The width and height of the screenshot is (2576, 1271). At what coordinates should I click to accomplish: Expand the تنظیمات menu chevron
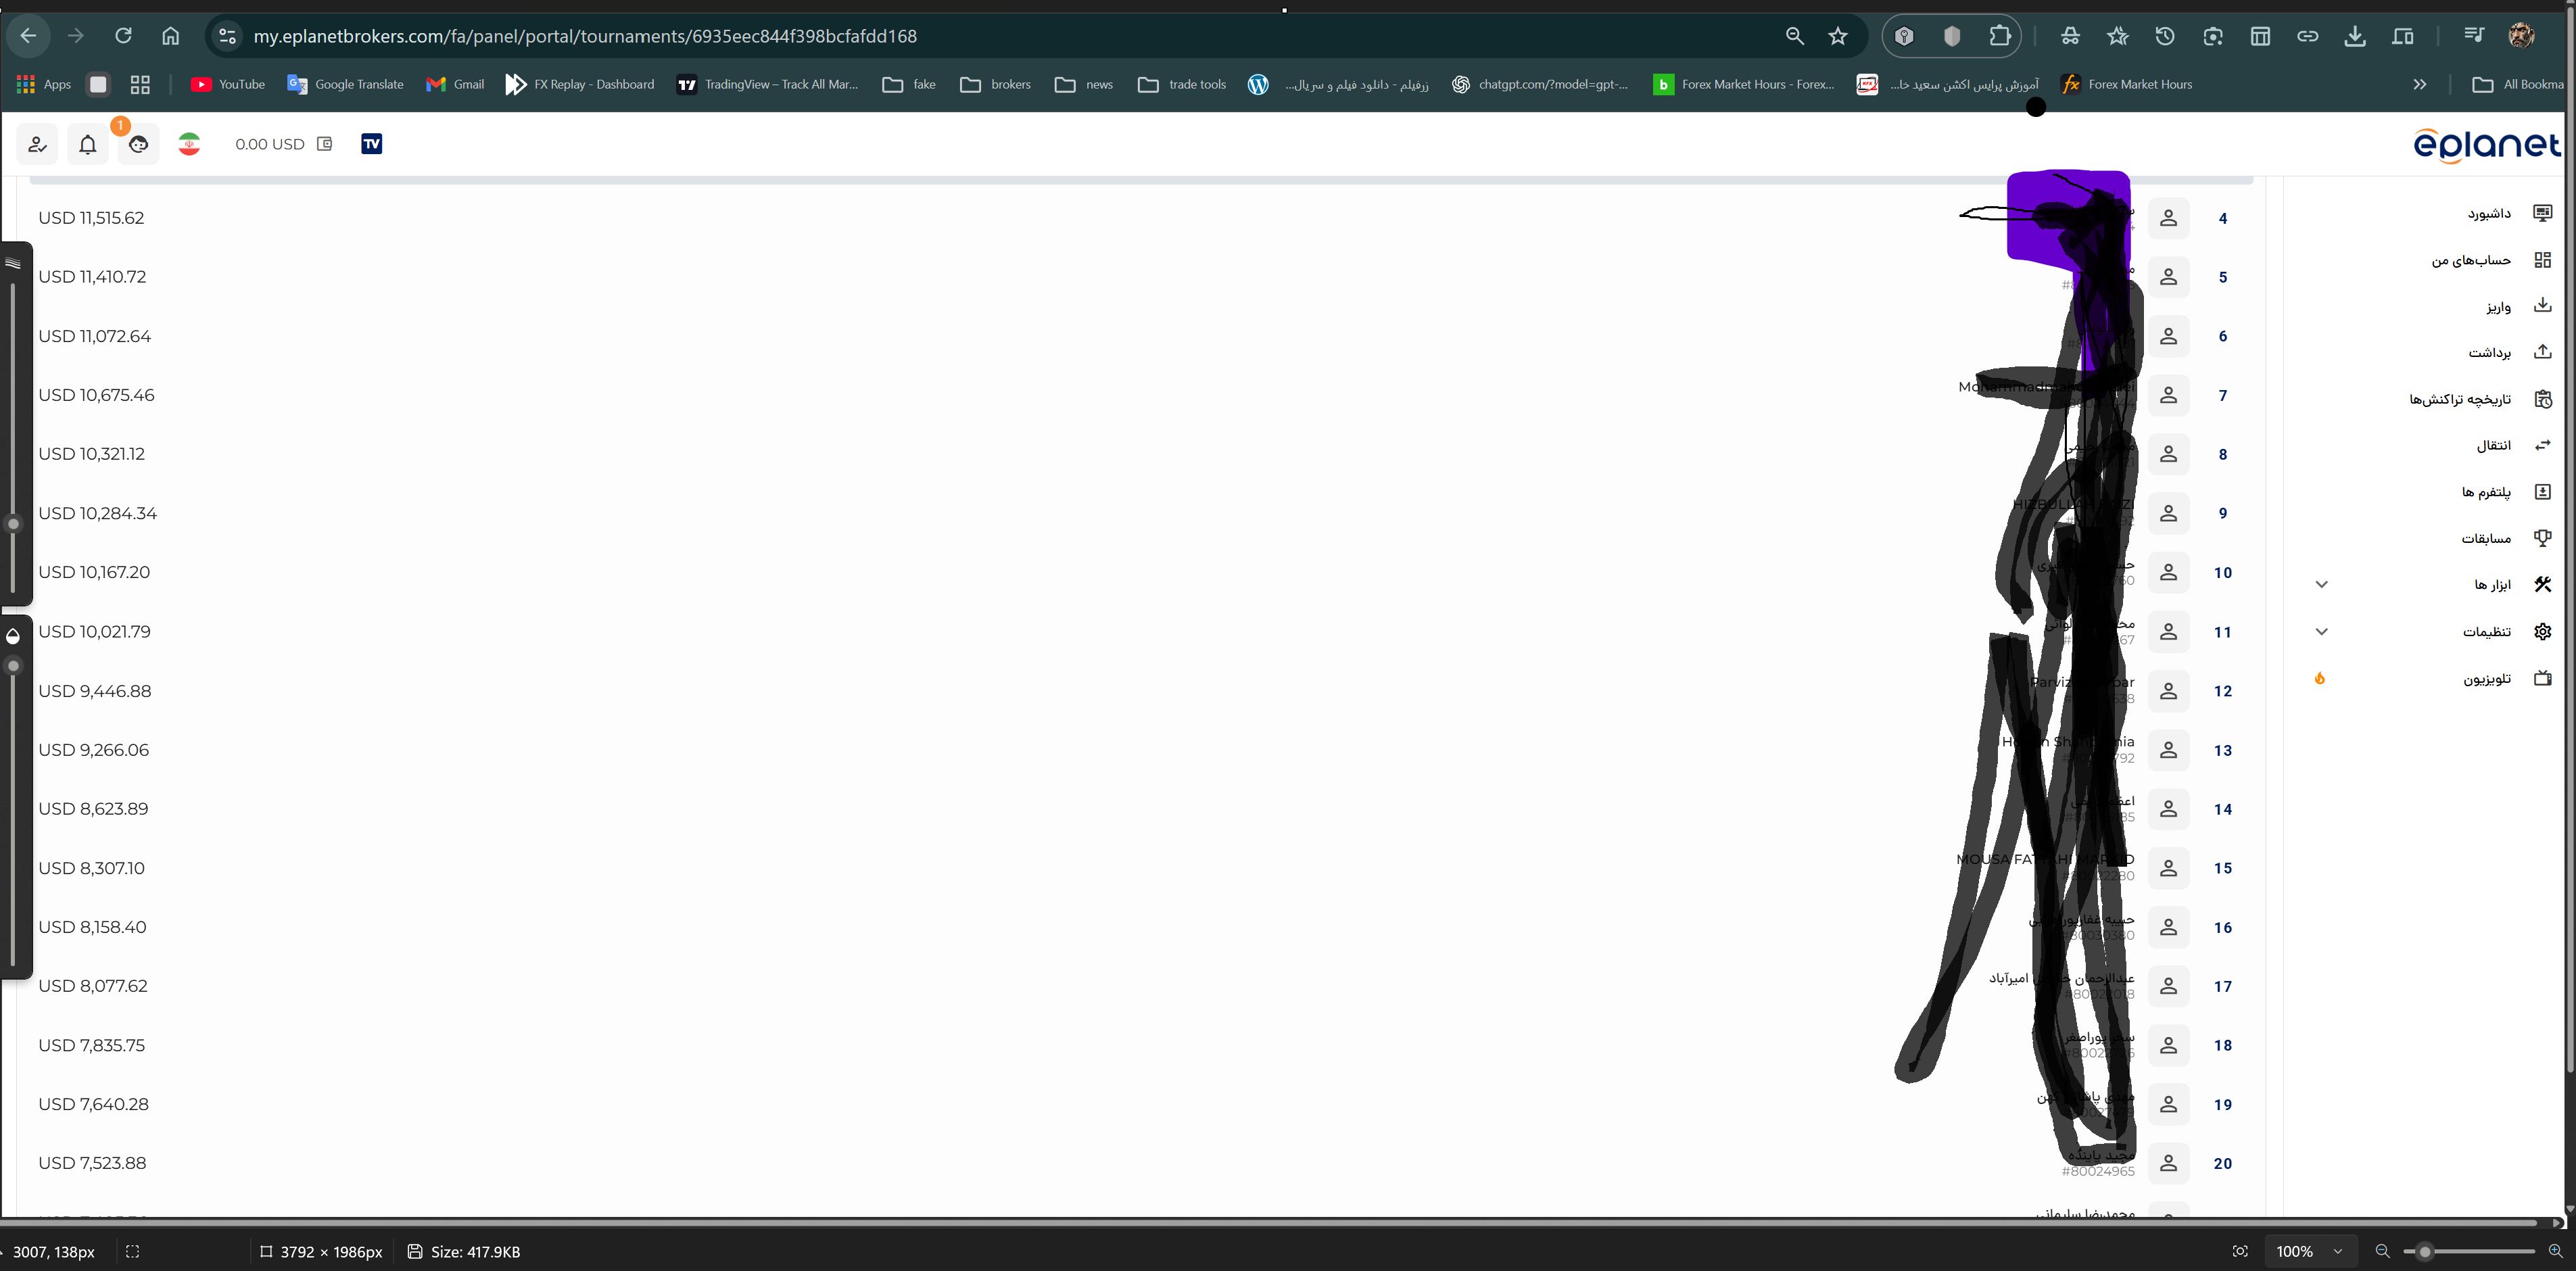pos(2322,632)
